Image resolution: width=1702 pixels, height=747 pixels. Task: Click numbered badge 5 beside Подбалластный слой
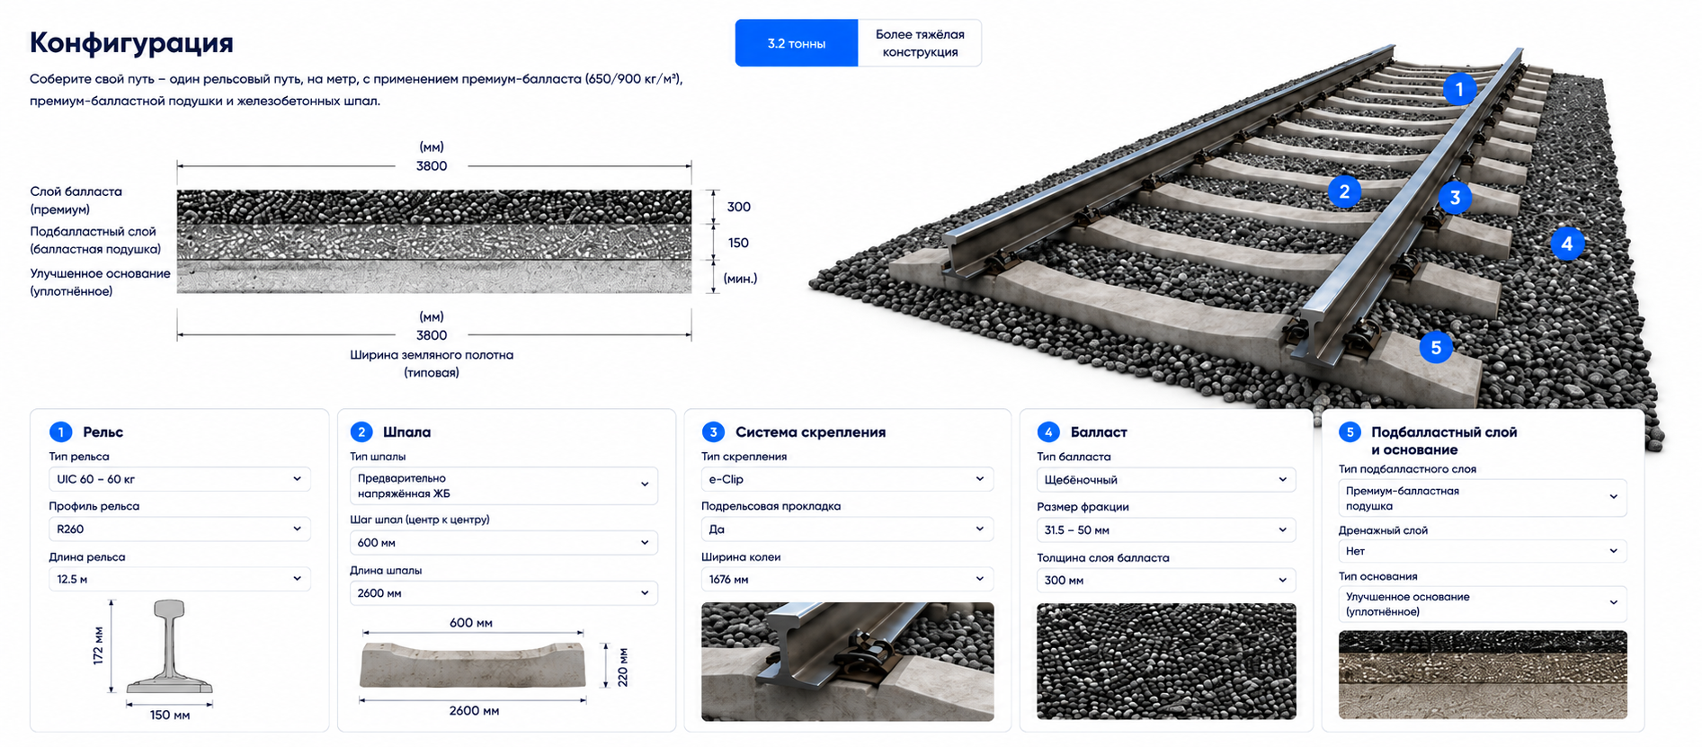coord(1350,432)
